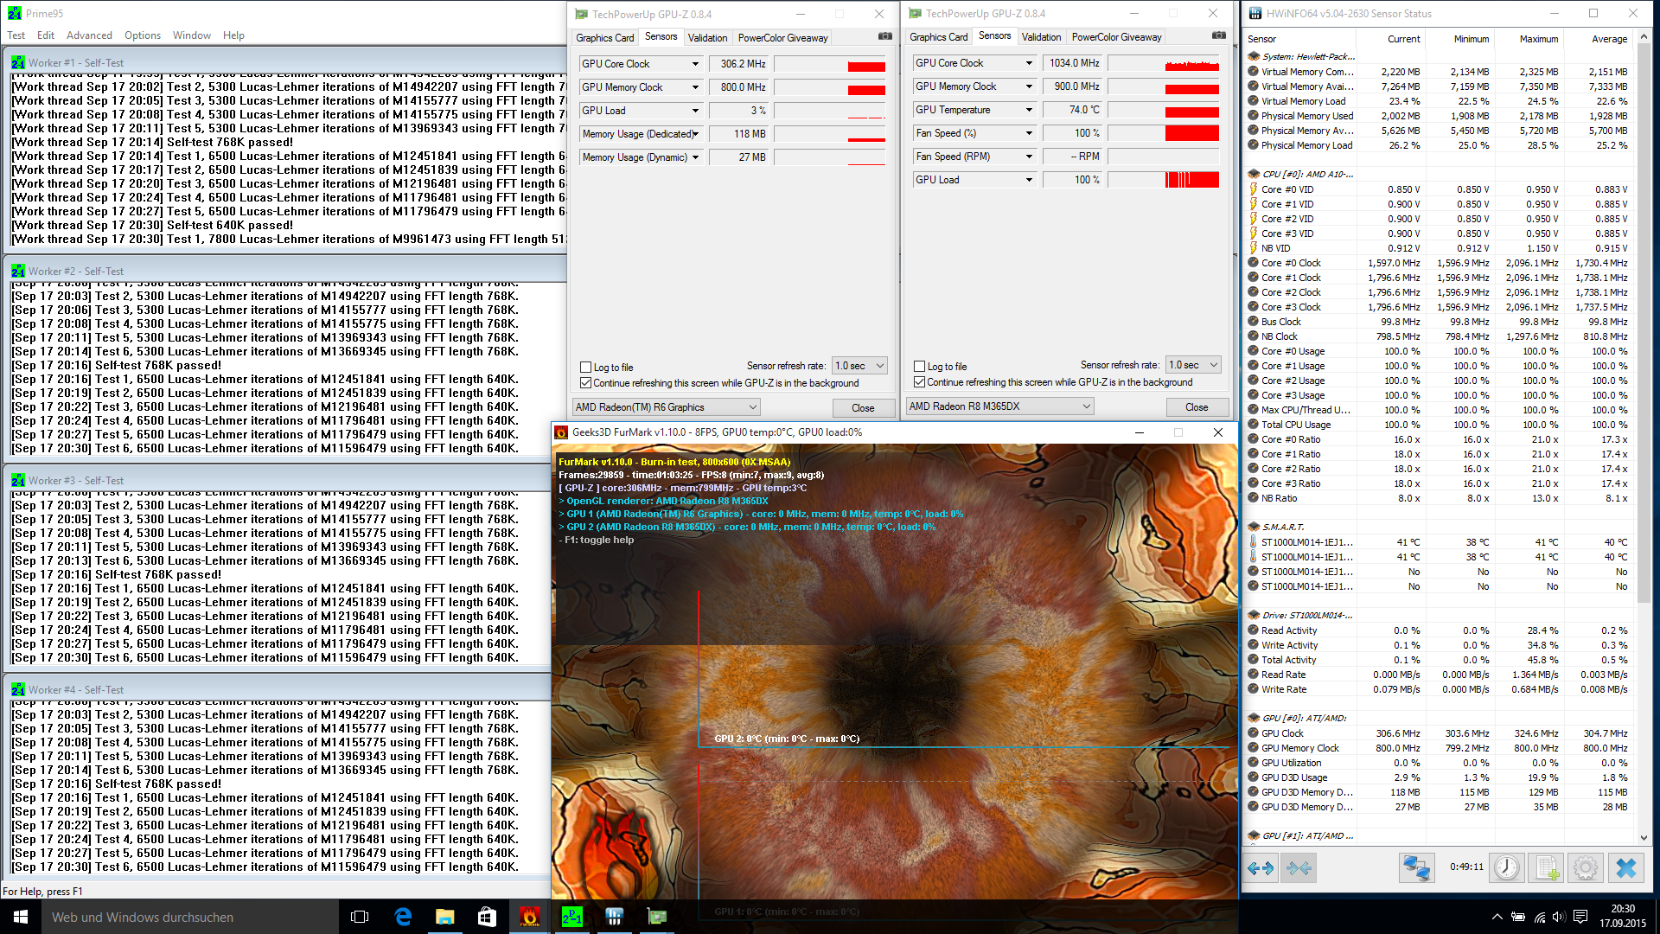Select the GPU Memory Clock row in HWiNFO
1660x934 pixels.
[x=1437, y=748]
